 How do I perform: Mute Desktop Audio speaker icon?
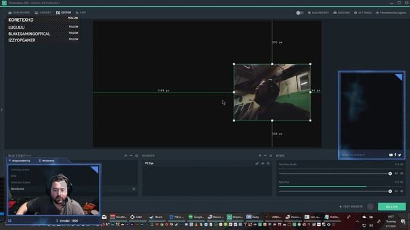click(397, 173)
